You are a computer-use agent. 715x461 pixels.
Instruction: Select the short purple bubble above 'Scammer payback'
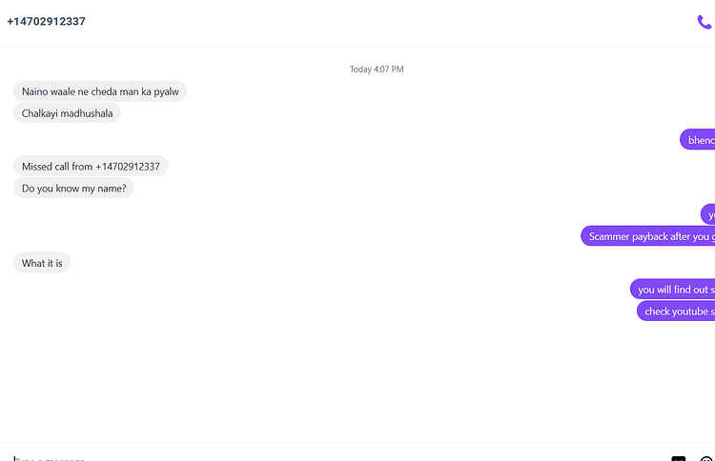click(708, 214)
